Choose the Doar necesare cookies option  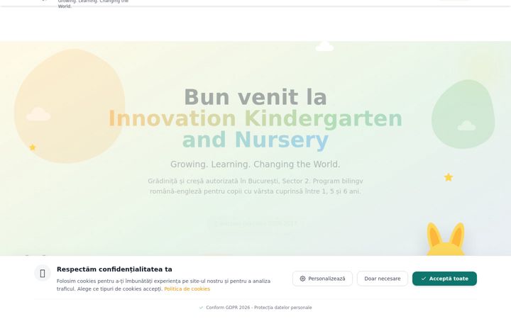point(383,279)
